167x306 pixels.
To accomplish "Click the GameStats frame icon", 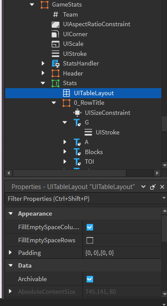I will (45, 4).
